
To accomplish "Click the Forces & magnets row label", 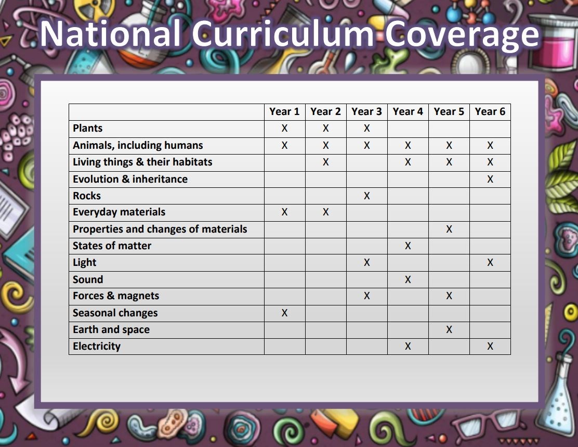I will click(116, 296).
